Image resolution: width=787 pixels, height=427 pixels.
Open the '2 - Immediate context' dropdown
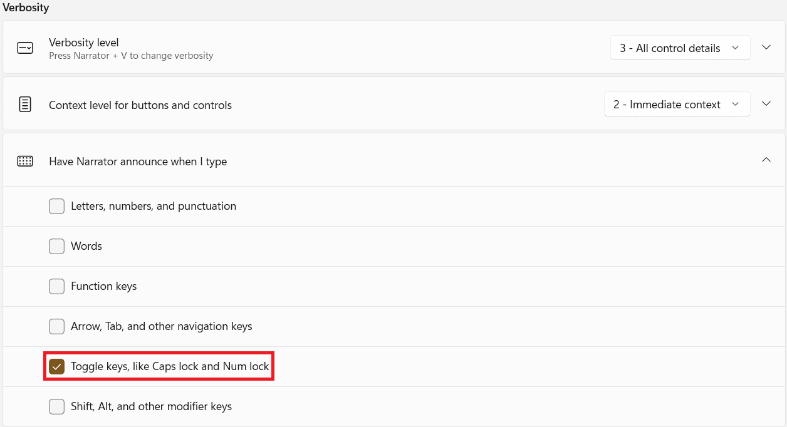tap(677, 105)
